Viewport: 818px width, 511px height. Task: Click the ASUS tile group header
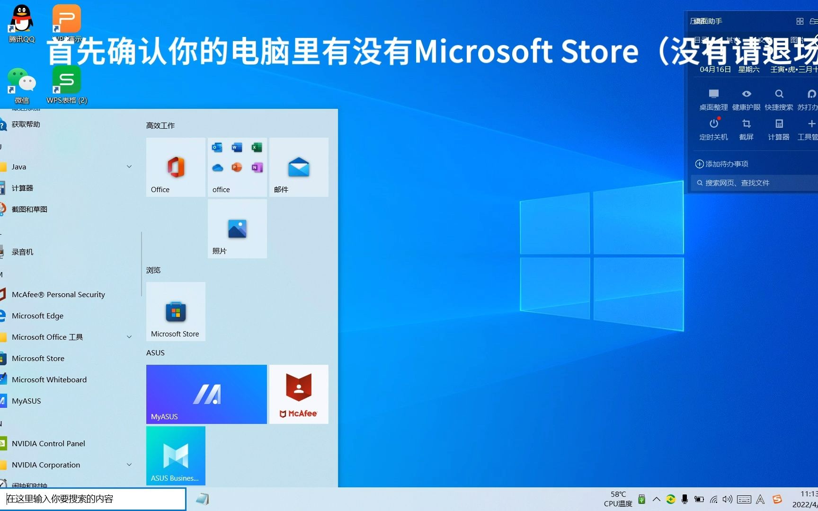click(155, 352)
